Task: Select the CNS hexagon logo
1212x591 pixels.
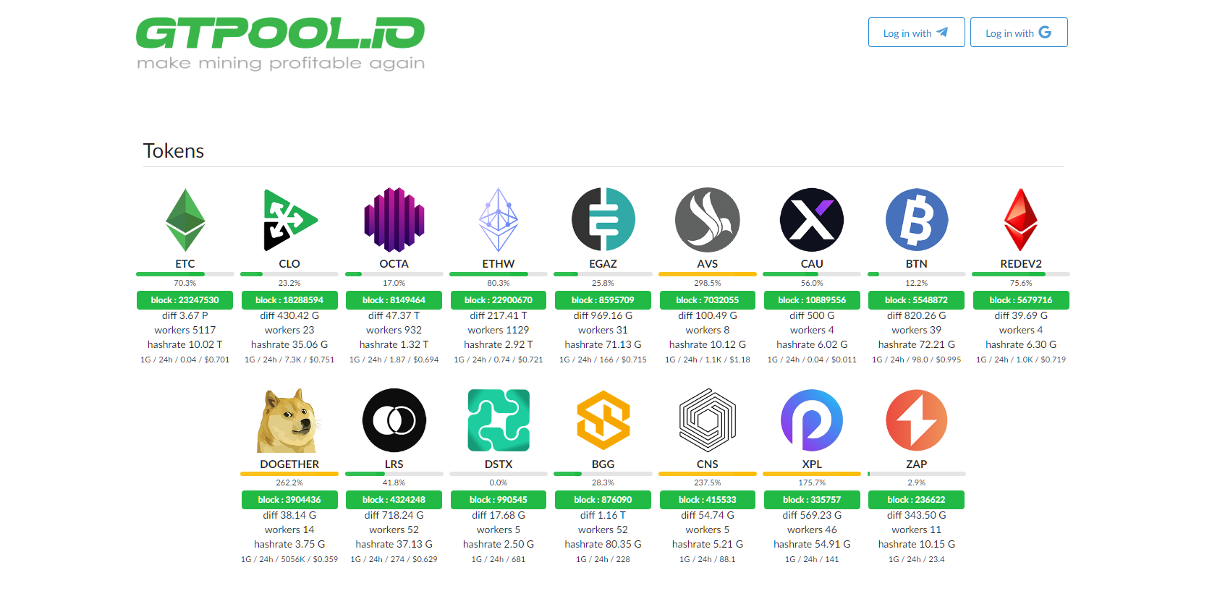Action: click(708, 420)
